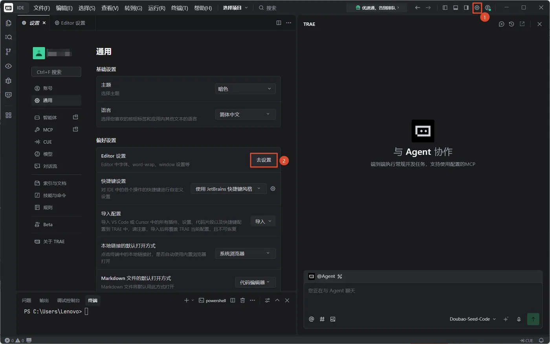Open the JetBrains 快捷键风格 dropdown
This screenshot has height=344, width=550.
pos(228,189)
